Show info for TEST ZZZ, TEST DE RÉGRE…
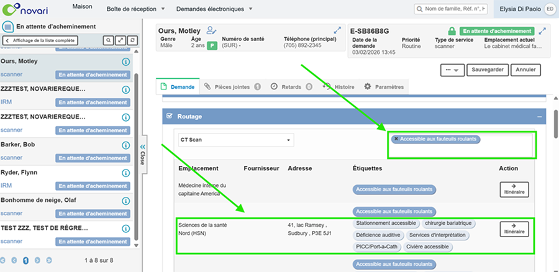The image size is (559, 272). (125, 229)
